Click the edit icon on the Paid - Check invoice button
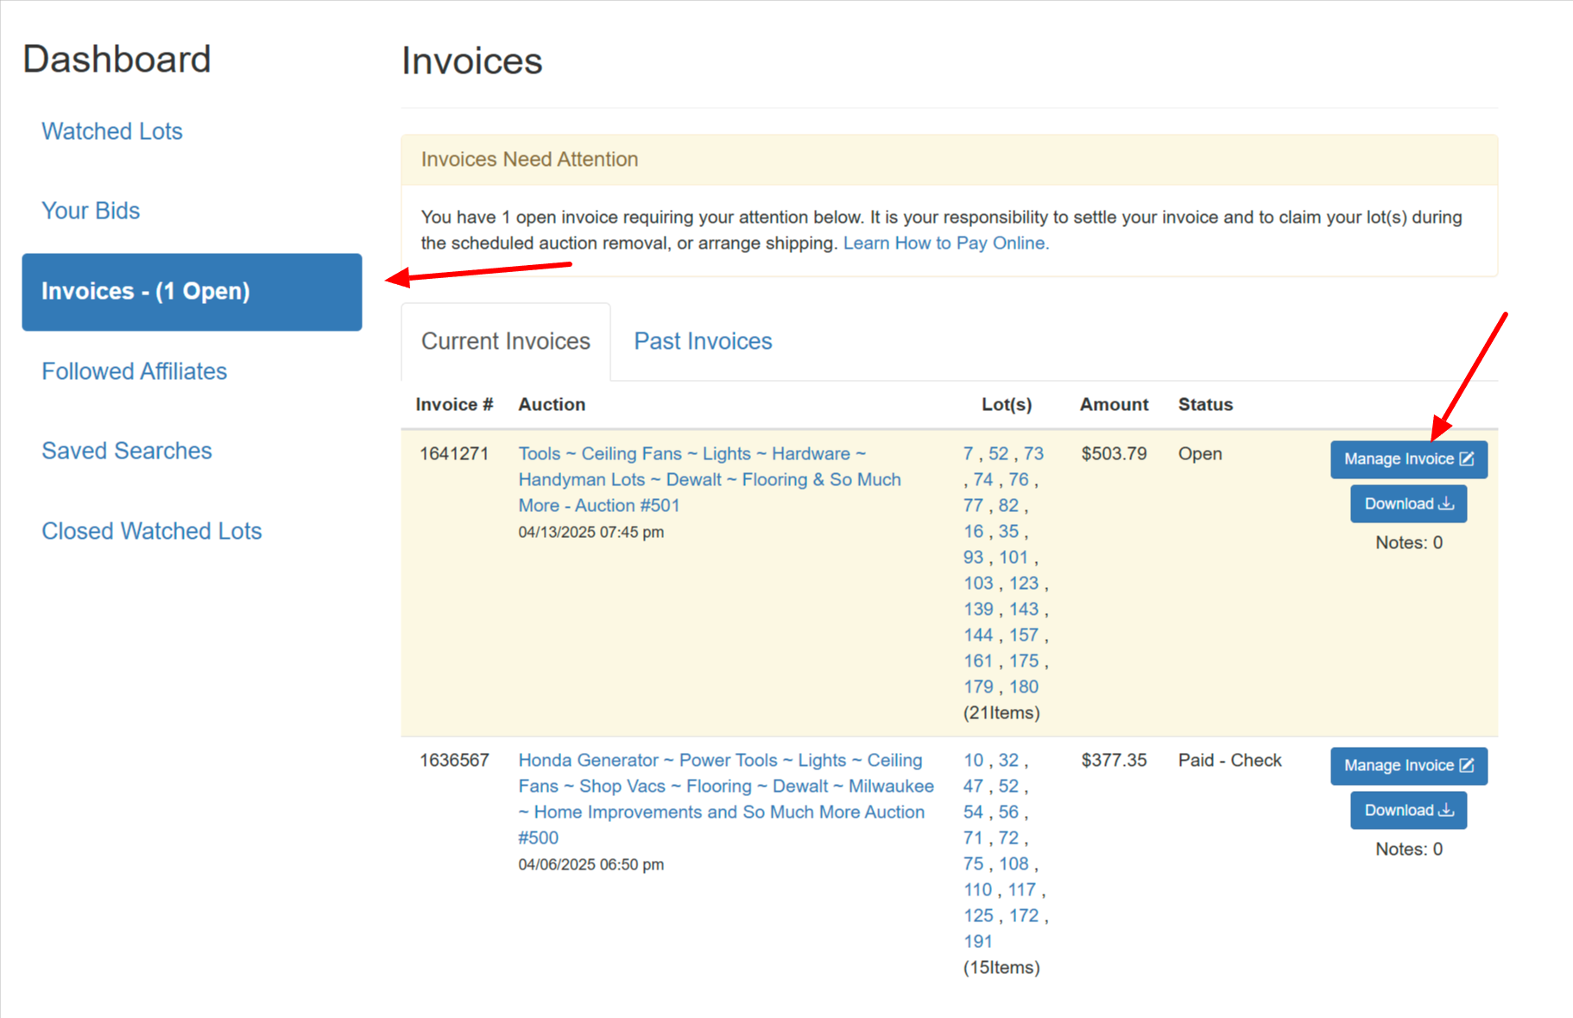 point(1467,766)
